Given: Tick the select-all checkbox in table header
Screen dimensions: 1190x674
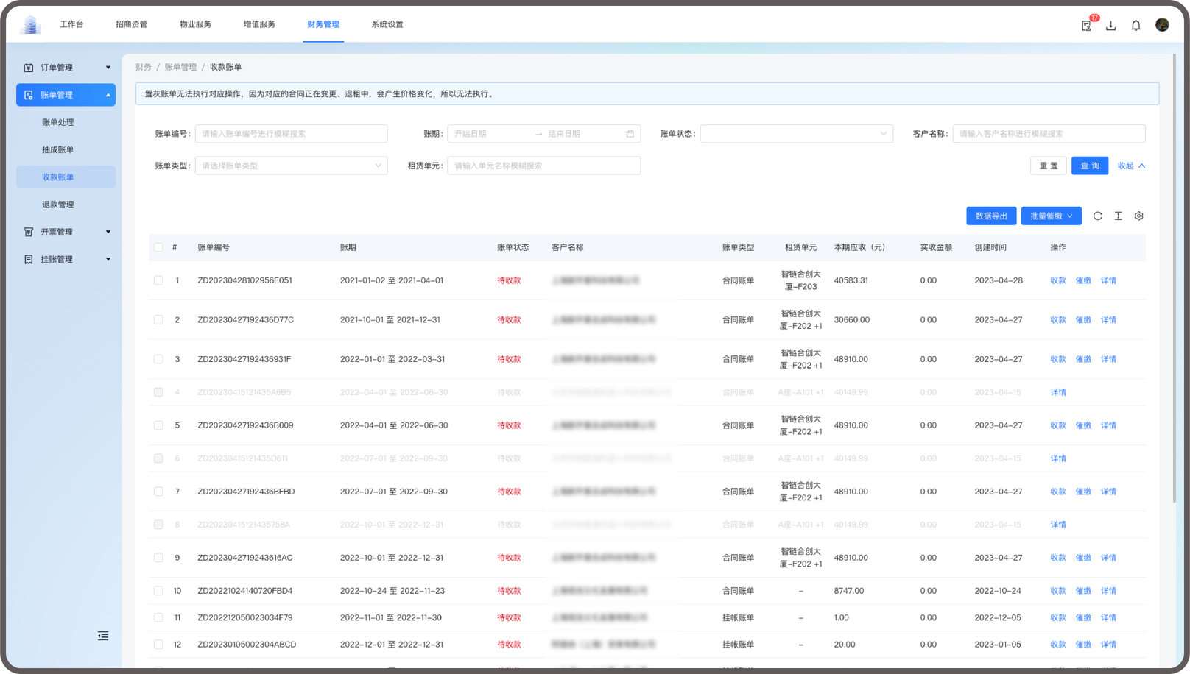Looking at the screenshot, I should point(158,247).
